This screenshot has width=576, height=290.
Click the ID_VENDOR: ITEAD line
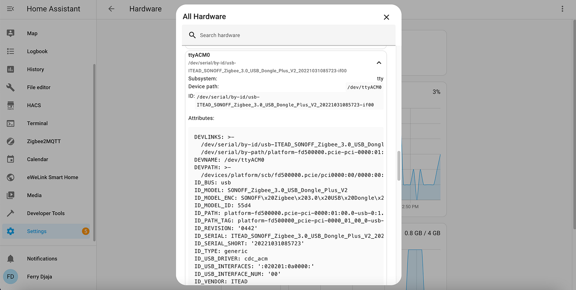[221, 282]
